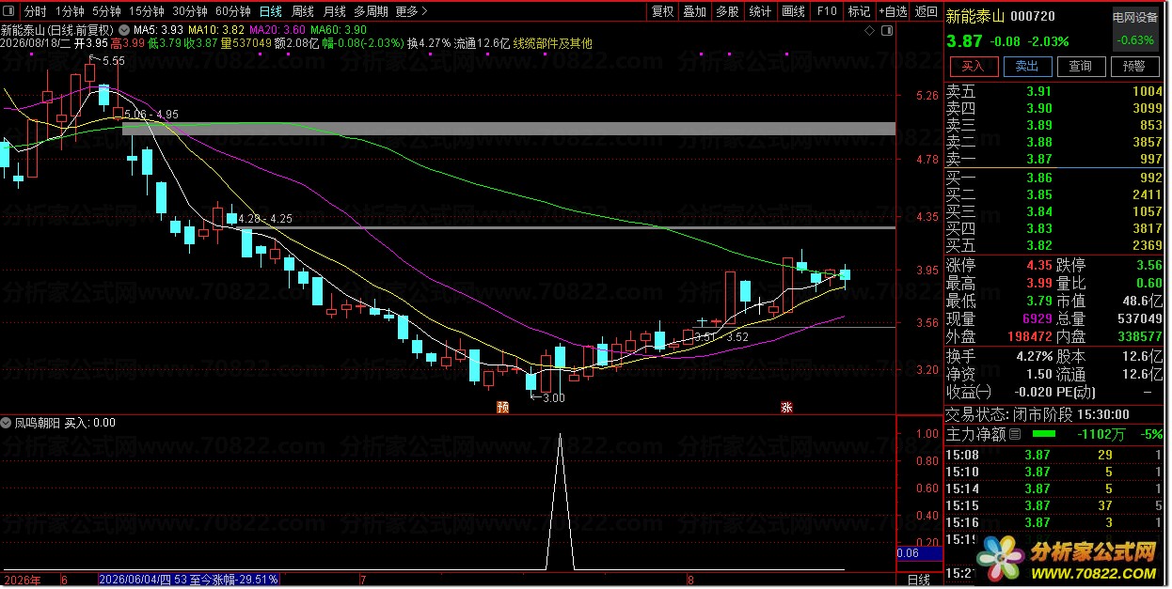Click the 5.55 high price label
The image size is (1172, 589).
click(113, 61)
